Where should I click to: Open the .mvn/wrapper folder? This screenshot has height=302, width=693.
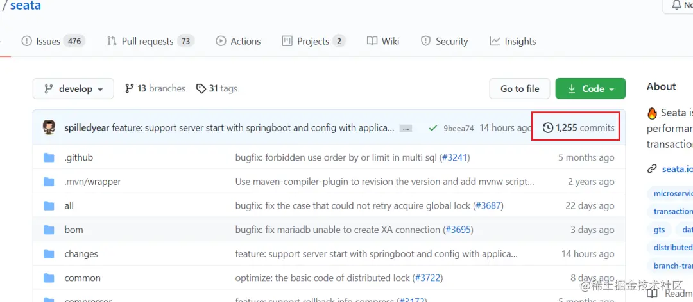pyautogui.click(x=93, y=182)
